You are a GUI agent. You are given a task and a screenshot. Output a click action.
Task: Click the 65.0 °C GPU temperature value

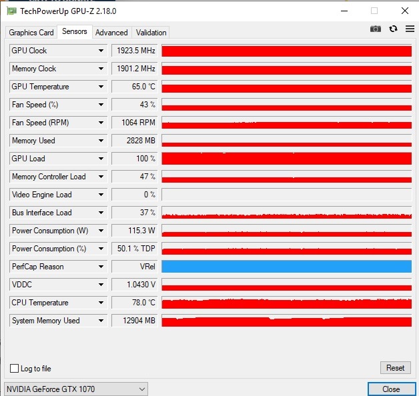[134, 87]
